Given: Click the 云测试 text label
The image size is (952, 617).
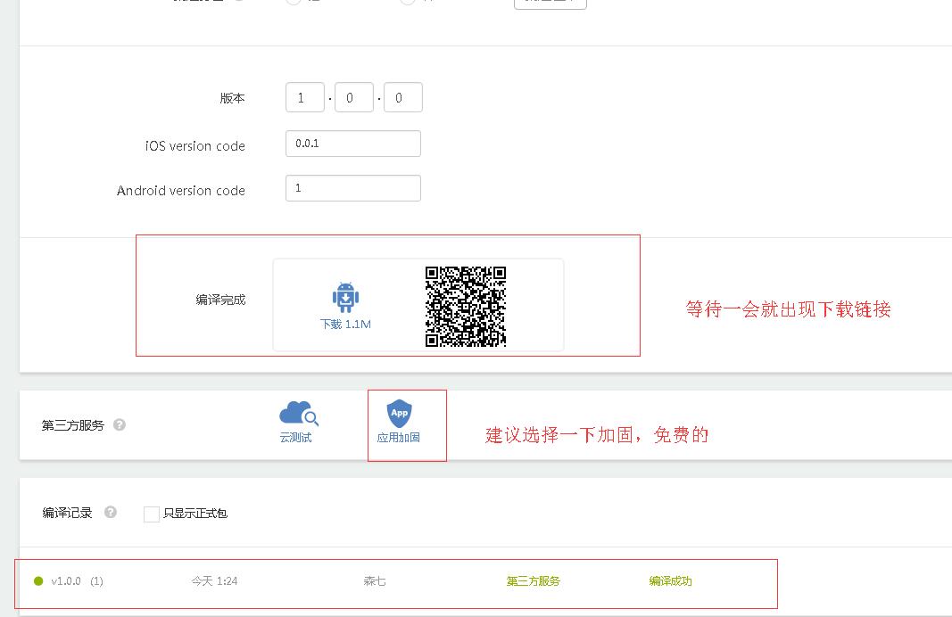Looking at the screenshot, I should pos(295,438).
